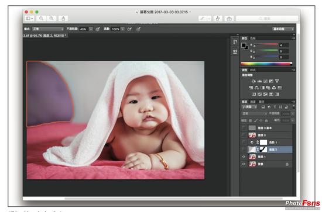Open the Share button in Preview
Image resolution: width=322 pixels, height=212 pixels.
(x=63, y=19)
